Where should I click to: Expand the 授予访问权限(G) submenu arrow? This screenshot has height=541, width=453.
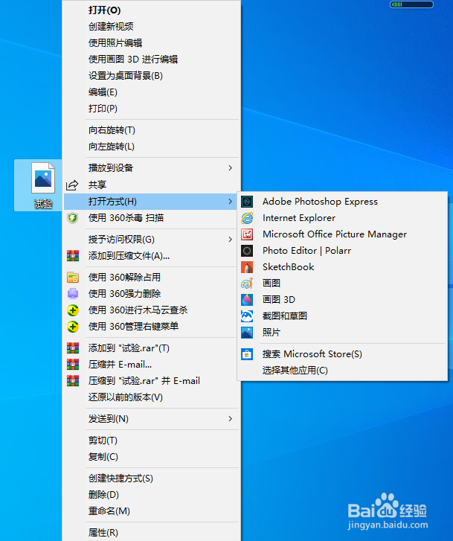230,240
